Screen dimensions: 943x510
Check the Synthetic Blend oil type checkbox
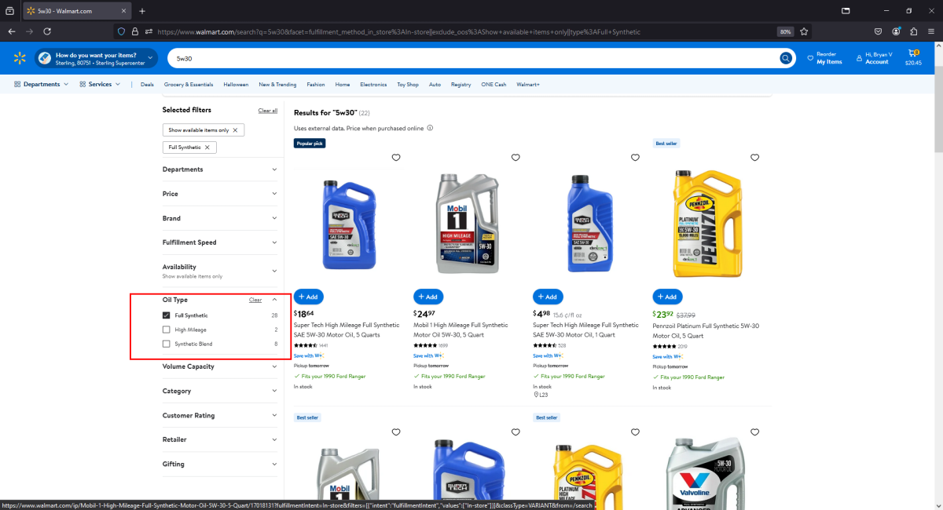[166, 344]
